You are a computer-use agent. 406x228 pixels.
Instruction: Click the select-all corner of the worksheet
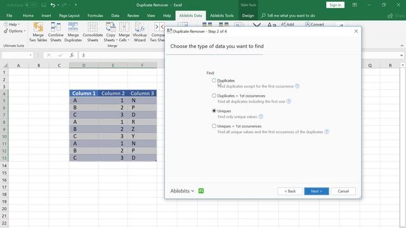coord(5,65)
